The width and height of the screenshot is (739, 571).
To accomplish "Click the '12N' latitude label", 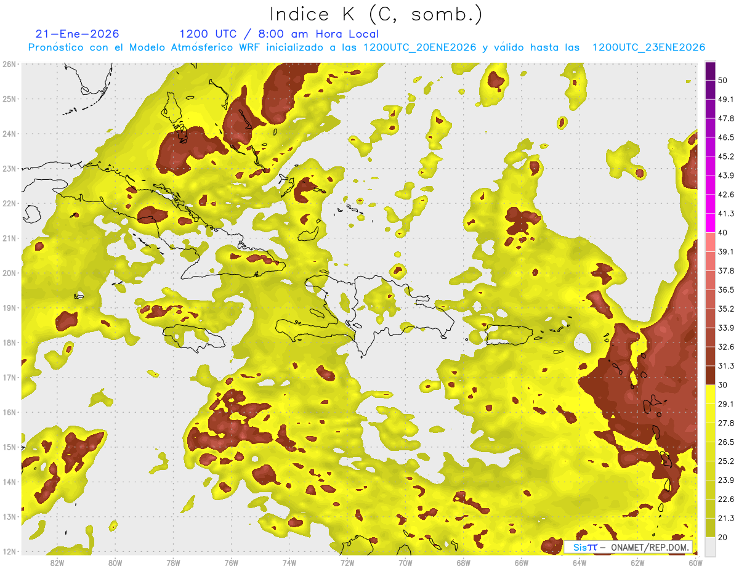I will click(9, 551).
